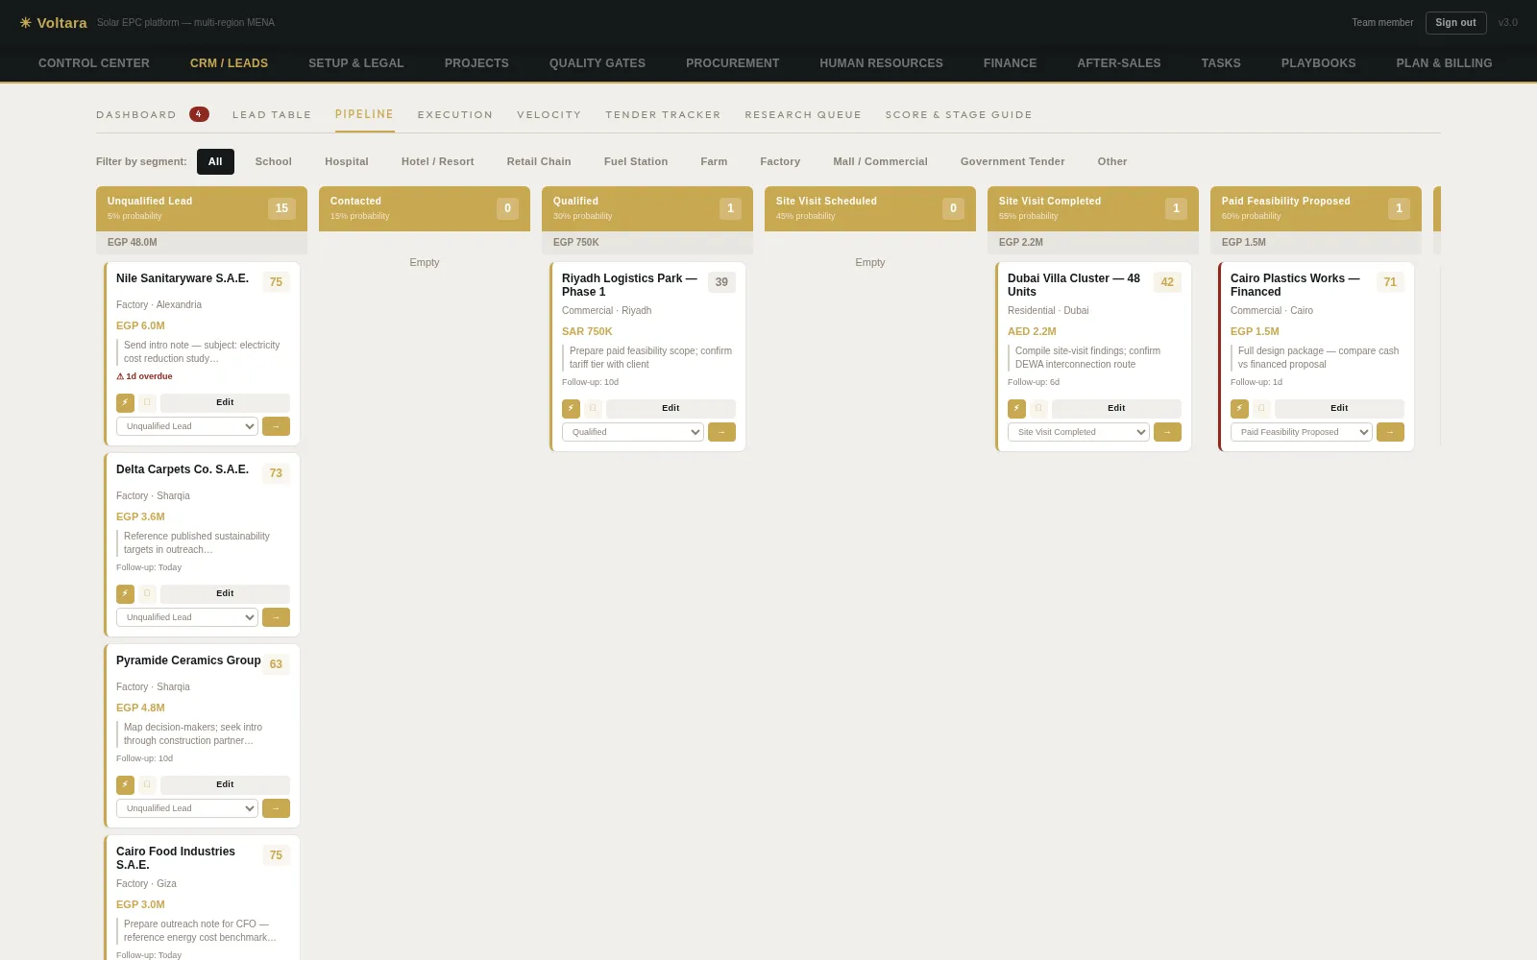
Task: Advance Pyramide Ceramics with arrow button
Action: point(276,808)
